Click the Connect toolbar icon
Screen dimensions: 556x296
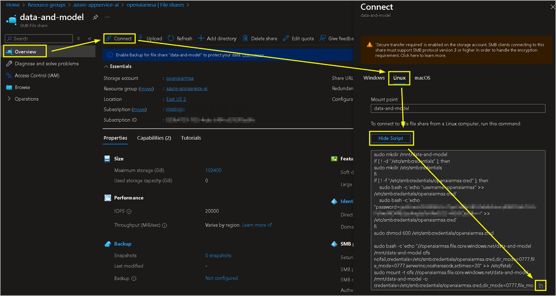pos(109,38)
